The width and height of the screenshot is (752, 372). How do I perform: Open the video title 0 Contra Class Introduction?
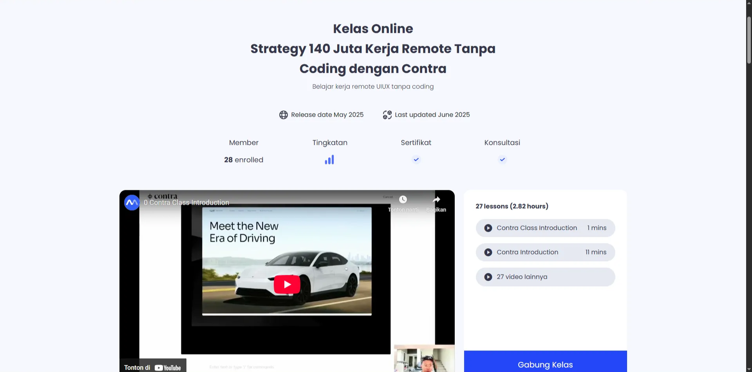(186, 202)
